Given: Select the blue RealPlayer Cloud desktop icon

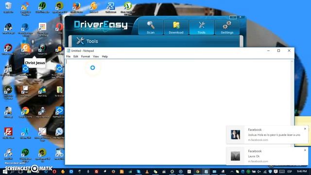Looking at the screenshot, I should (x=59, y=112).
